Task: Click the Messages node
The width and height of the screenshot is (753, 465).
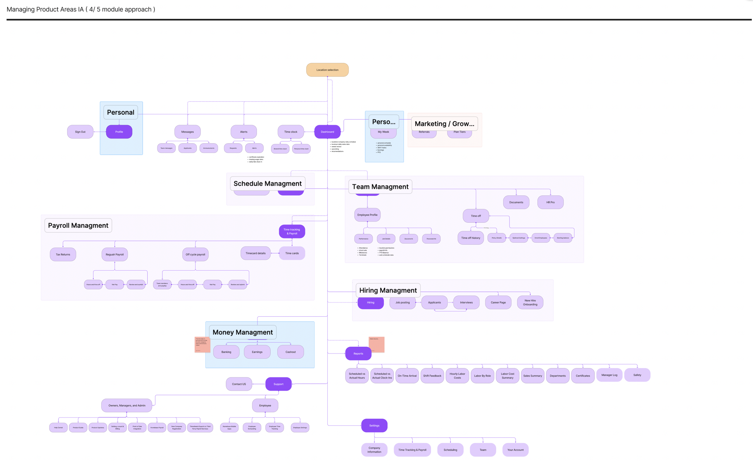Action: click(187, 132)
